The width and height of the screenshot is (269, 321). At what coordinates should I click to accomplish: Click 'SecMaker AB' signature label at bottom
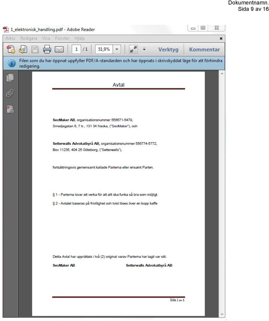point(64,265)
